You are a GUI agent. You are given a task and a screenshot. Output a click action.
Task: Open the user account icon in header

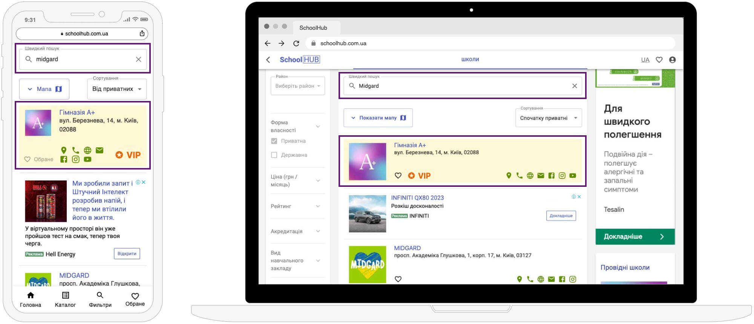(x=672, y=60)
